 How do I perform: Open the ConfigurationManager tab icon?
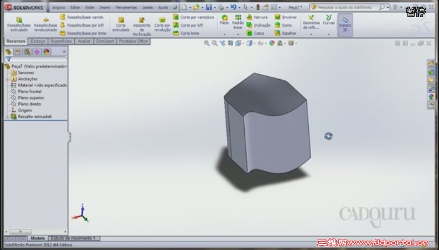click(x=28, y=52)
